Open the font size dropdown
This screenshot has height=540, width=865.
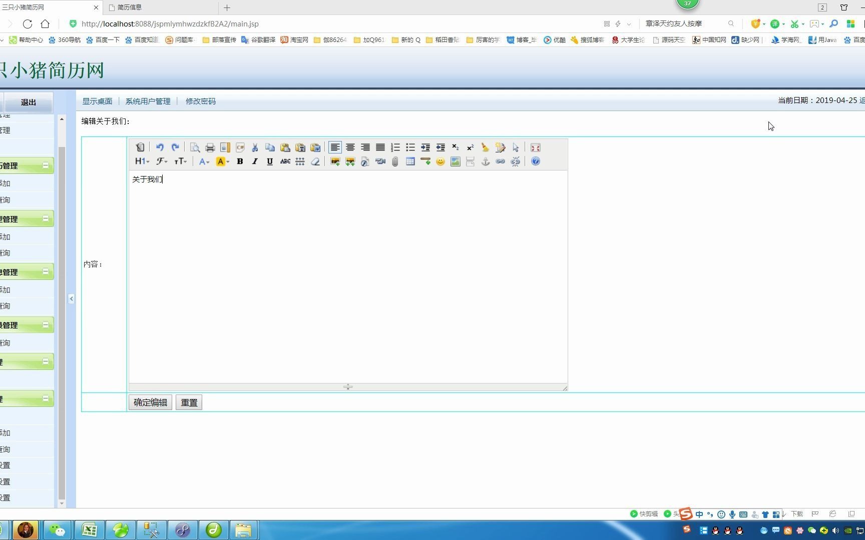[180, 161]
